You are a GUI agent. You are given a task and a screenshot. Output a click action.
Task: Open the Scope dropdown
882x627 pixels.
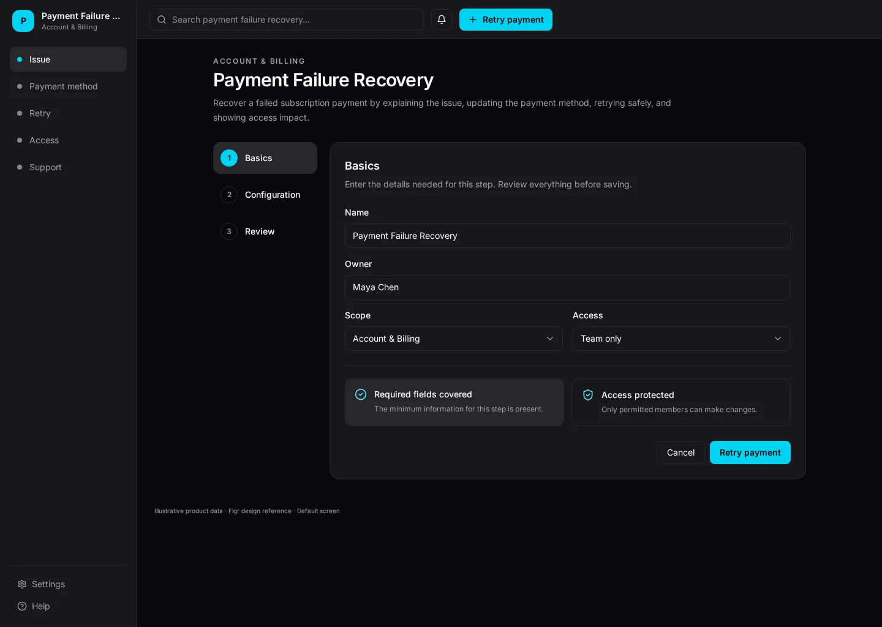coord(453,339)
